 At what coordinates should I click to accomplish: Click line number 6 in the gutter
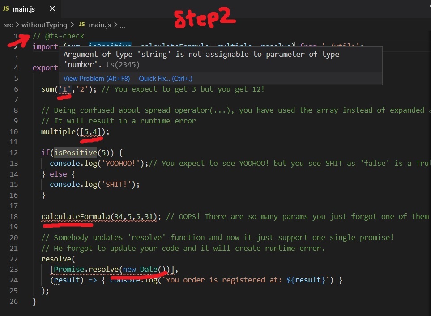point(16,89)
